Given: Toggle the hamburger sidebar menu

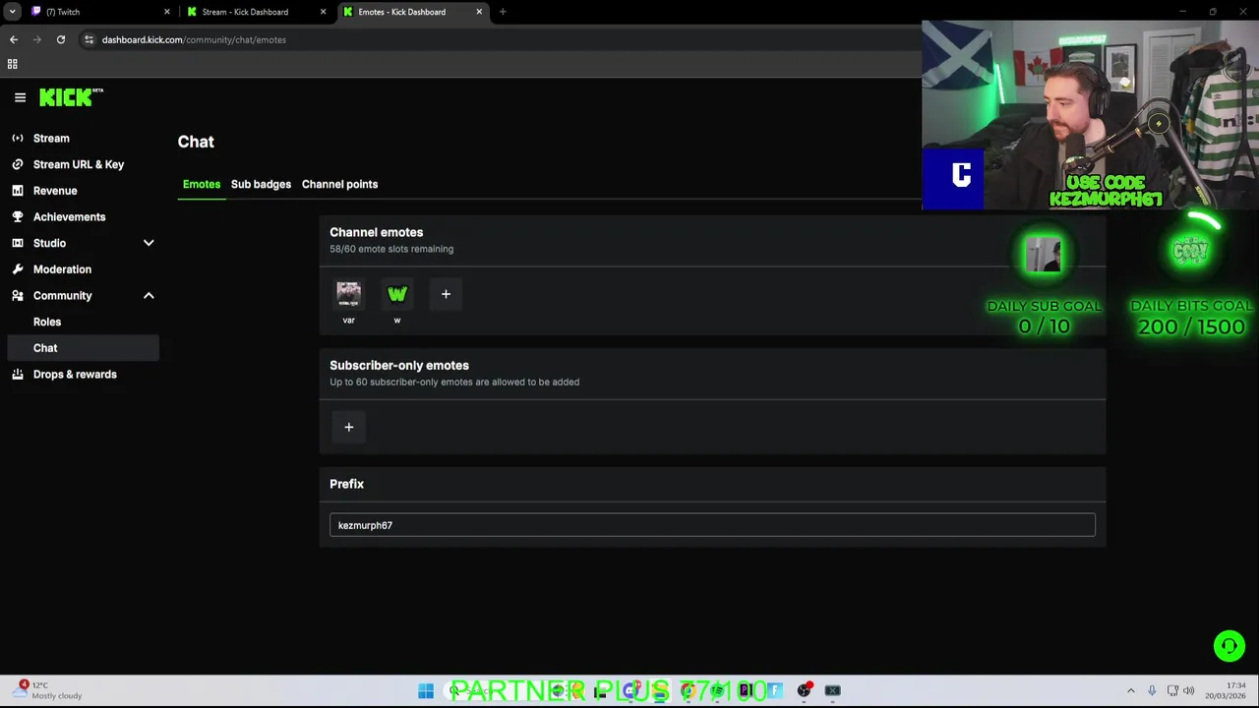Looking at the screenshot, I should (x=20, y=97).
